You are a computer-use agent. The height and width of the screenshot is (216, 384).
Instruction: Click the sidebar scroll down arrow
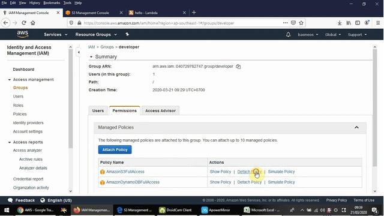tap(71, 191)
